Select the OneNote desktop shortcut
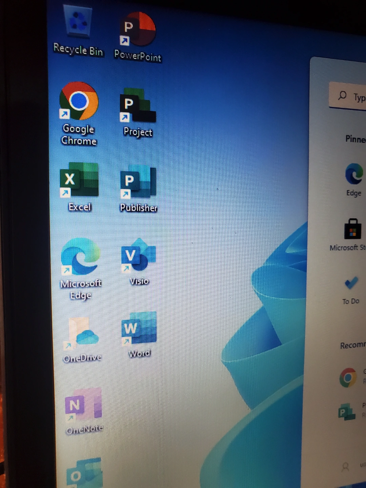The width and height of the screenshot is (366, 488). pos(84,411)
